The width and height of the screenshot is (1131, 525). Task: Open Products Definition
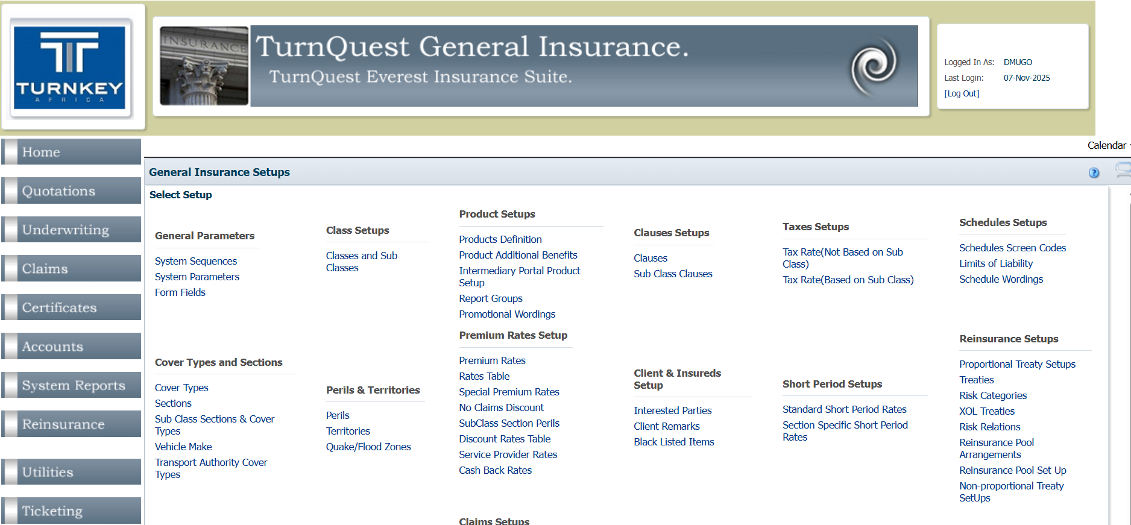click(500, 239)
